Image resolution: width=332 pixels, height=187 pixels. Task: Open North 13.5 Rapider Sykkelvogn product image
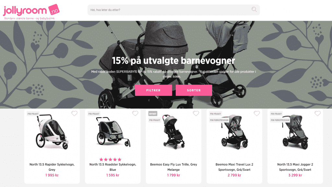coord(52,132)
